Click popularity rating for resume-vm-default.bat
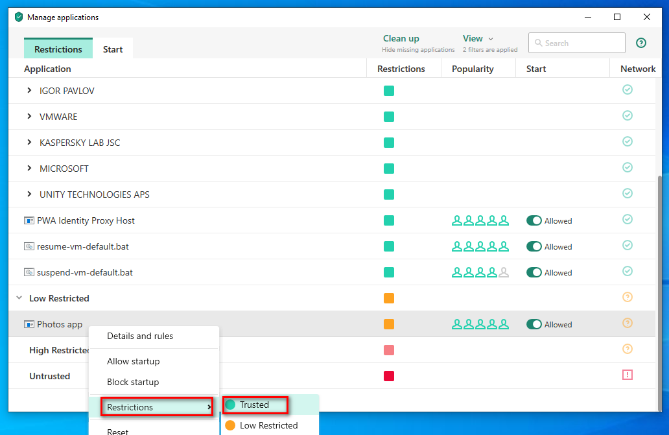 480,246
